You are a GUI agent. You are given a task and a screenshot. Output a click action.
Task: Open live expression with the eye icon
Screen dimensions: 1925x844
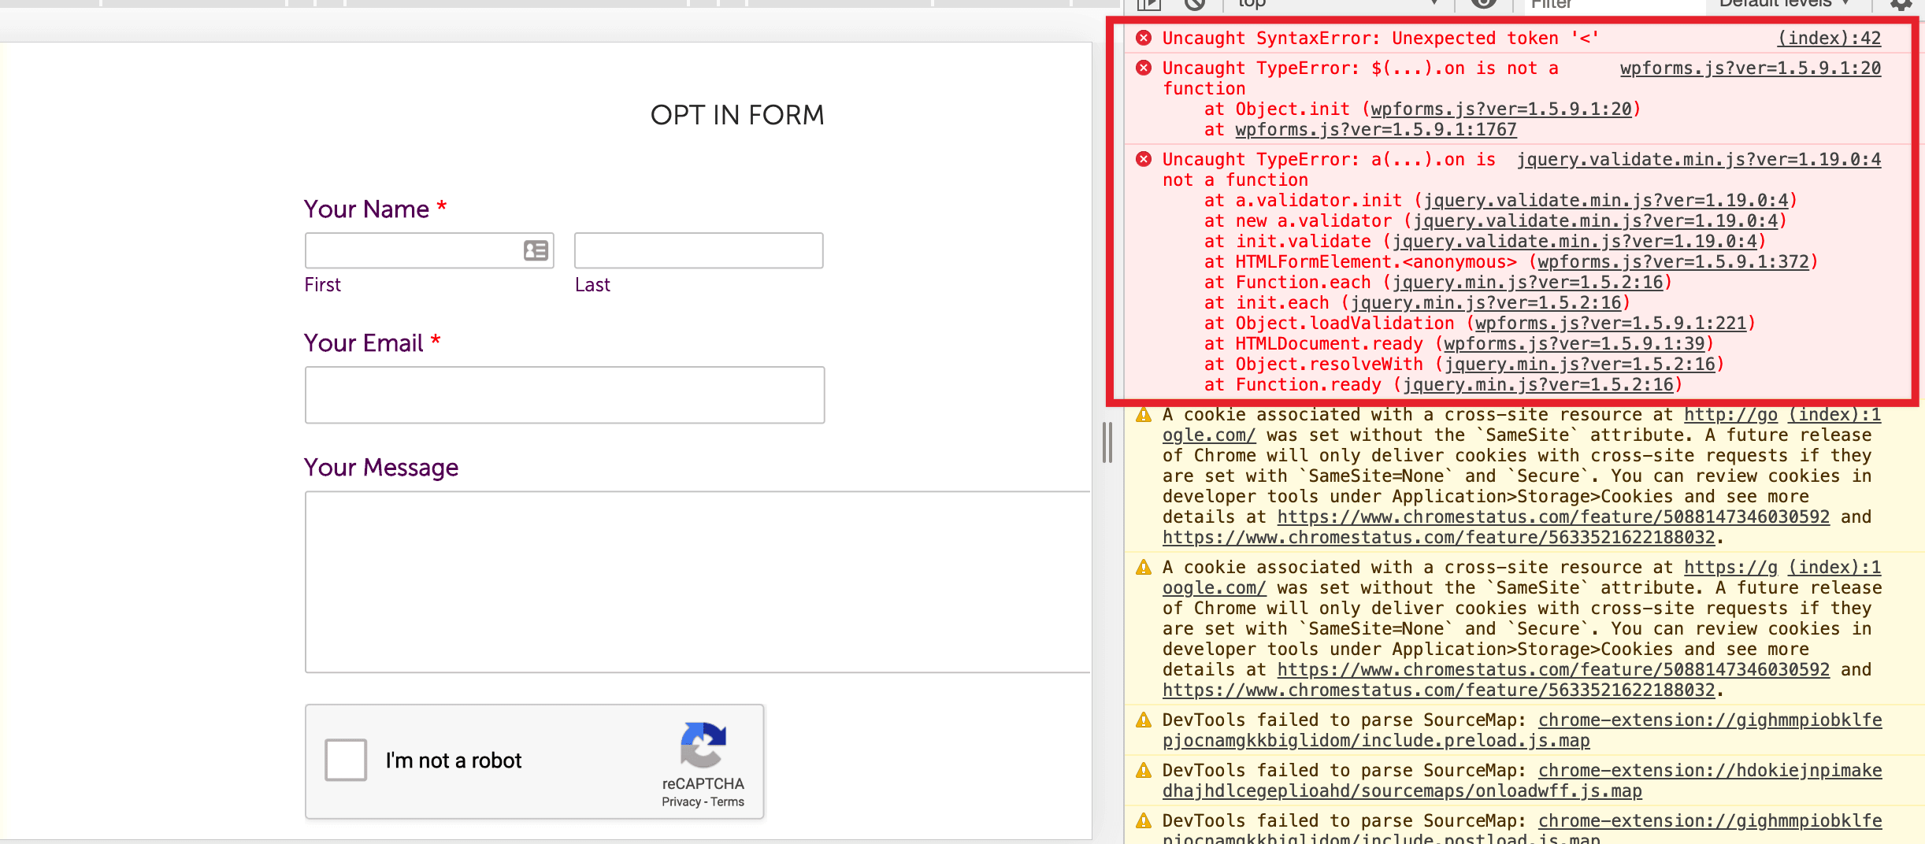click(1484, 4)
